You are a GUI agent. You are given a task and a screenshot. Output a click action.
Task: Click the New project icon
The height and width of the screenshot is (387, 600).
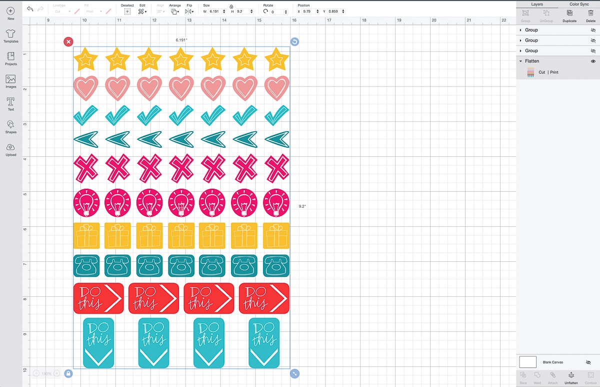10,11
